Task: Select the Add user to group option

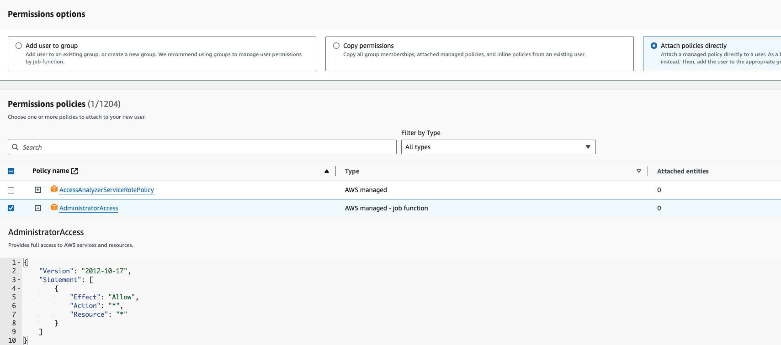Action: point(19,46)
